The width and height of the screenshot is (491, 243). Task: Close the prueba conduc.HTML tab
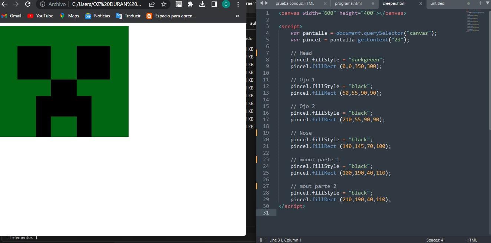tap(325, 3)
